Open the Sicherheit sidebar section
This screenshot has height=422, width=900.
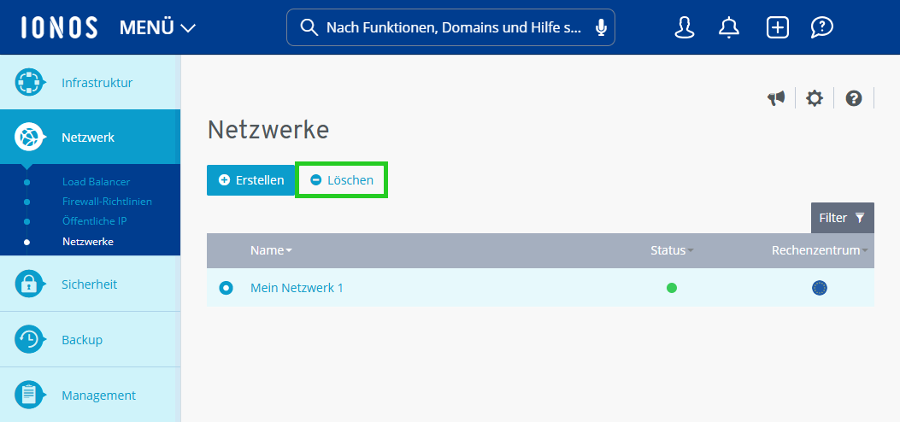click(x=90, y=284)
